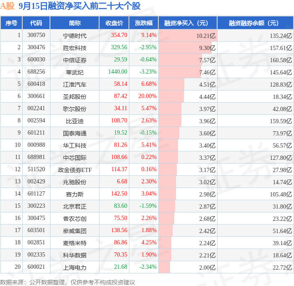
Task: Select stock name 科华数据
Action: click(x=75, y=255)
